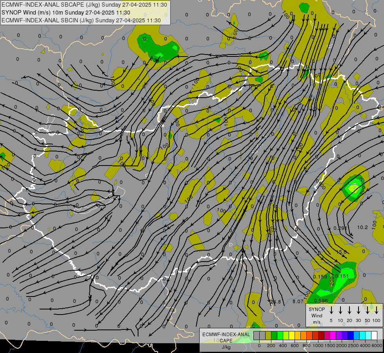Click the 2500 tick label on CAPE scale
This screenshot has height=353, width=384.
point(353,346)
